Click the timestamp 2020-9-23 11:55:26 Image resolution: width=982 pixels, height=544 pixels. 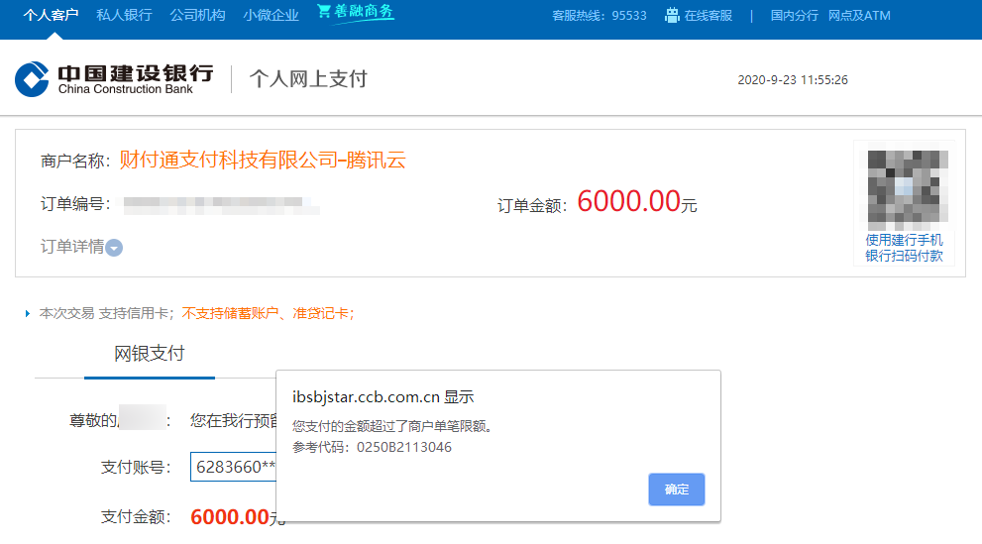click(792, 80)
